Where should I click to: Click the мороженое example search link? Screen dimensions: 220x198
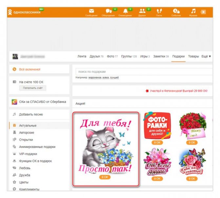click(x=94, y=78)
